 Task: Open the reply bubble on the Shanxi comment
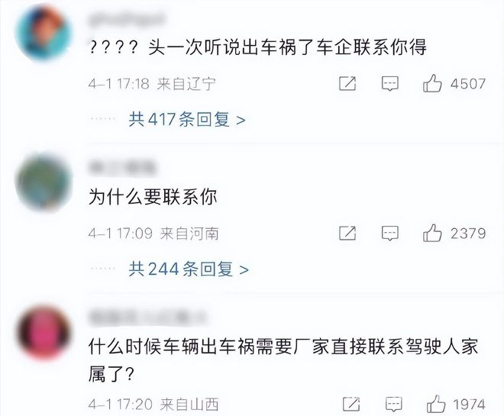click(394, 405)
